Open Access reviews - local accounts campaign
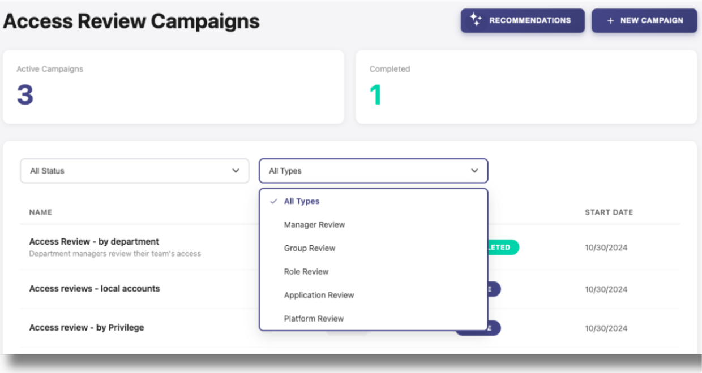This screenshot has height=373, width=702. click(95, 289)
